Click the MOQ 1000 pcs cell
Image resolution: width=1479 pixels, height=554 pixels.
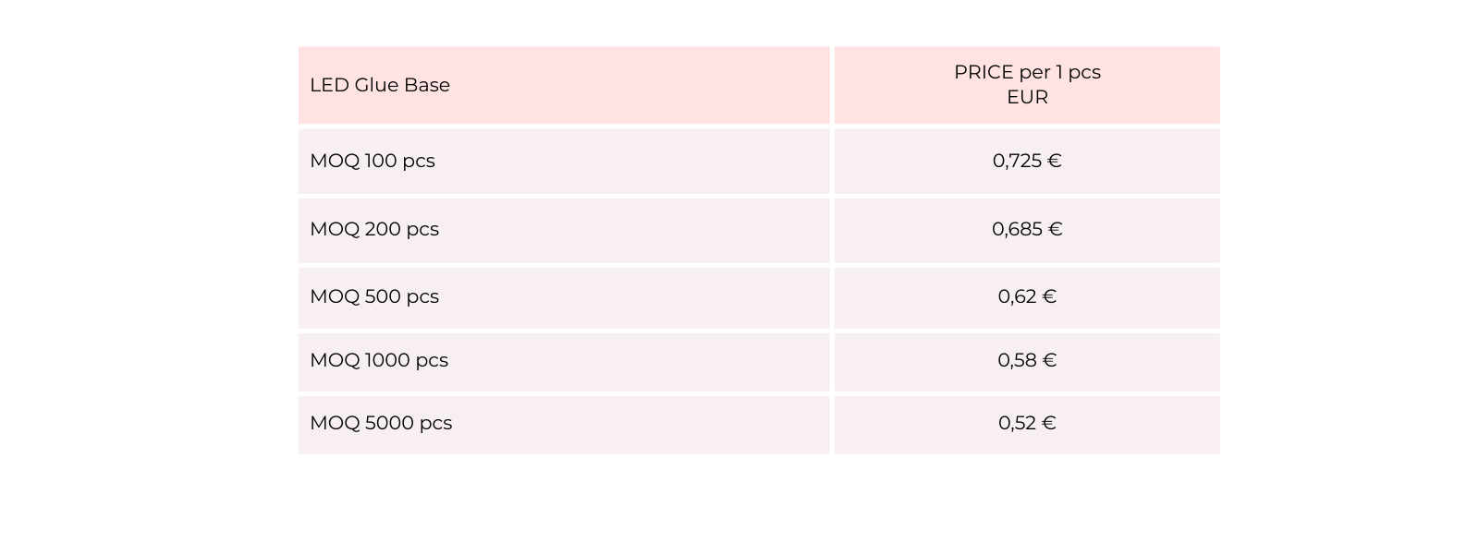pos(379,360)
